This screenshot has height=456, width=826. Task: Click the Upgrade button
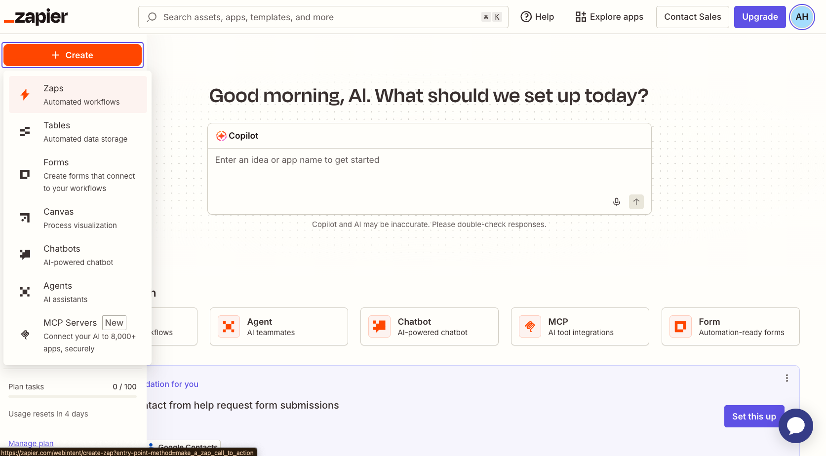759,16
